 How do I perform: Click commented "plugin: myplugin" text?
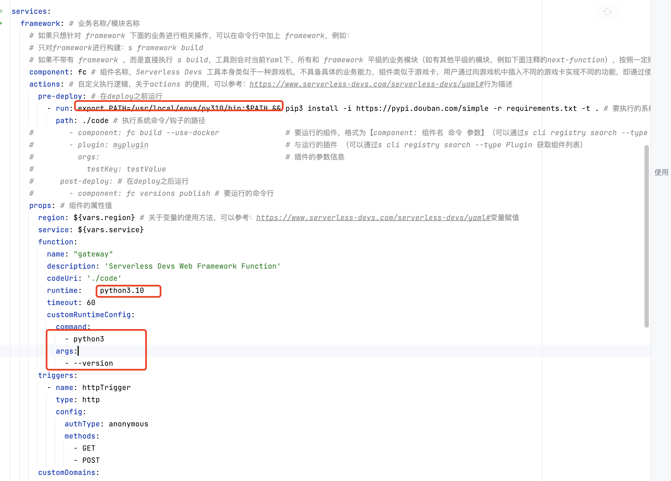(x=113, y=145)
